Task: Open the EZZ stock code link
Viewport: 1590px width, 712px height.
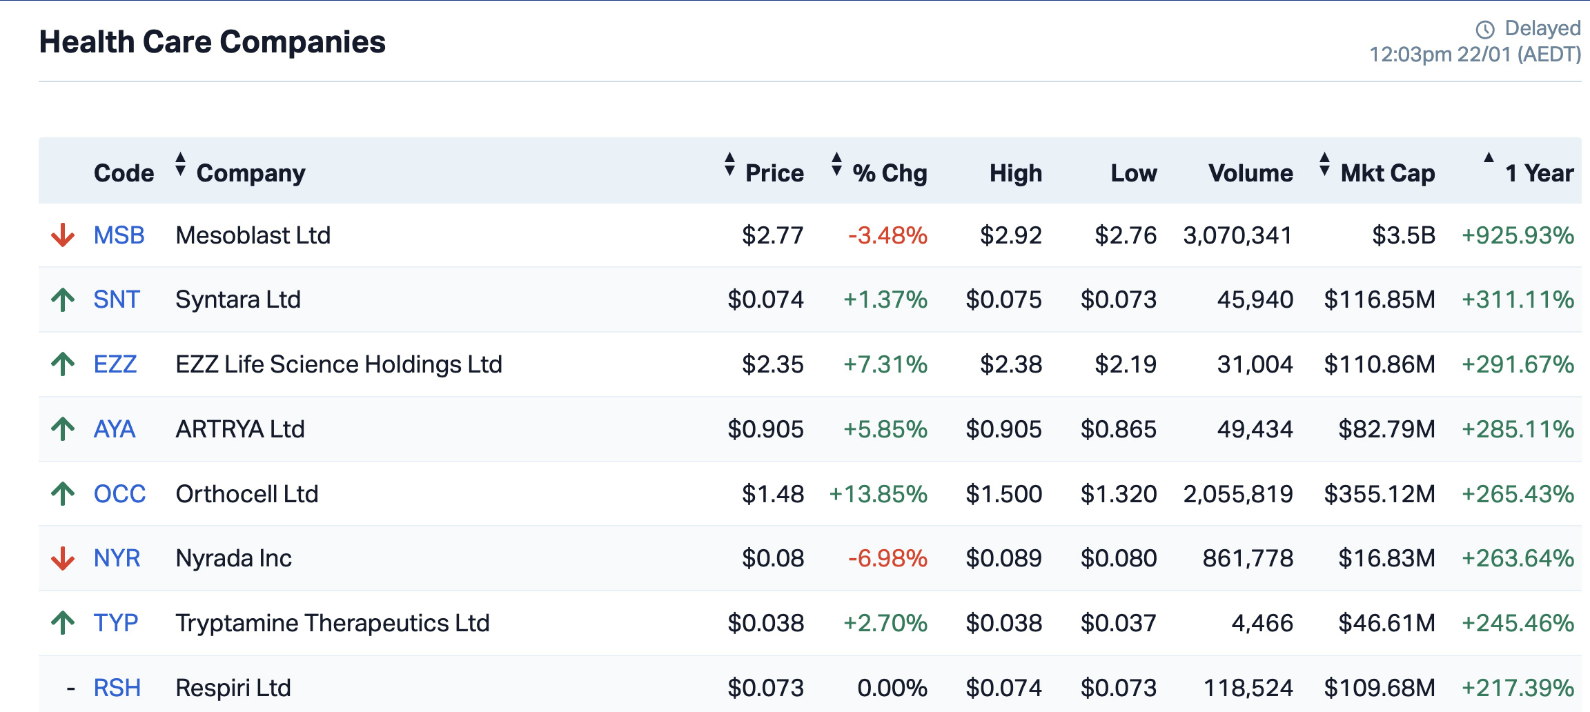Action: [x=115, y=364]
